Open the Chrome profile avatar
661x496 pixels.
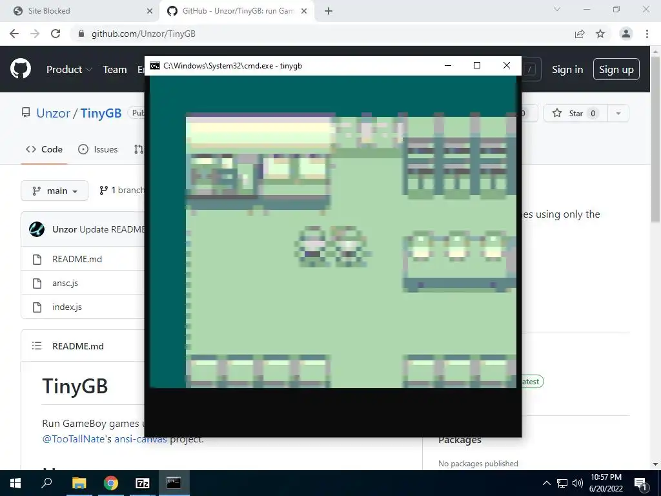point(626,34)
